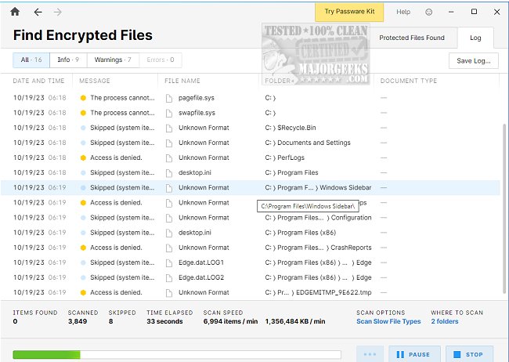Click warning dot on CrashReports row
Screen dimensions: 509x362
pos(83,248)
